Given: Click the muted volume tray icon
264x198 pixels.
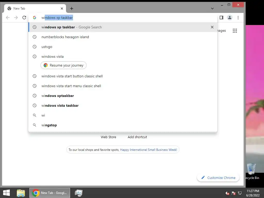Looking at the screenshot, I should (x=227, y=193).
